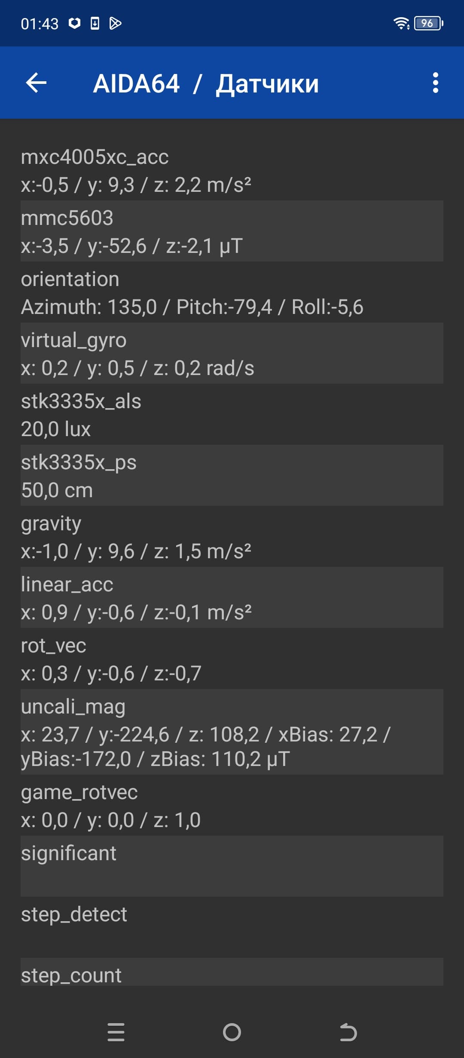This screenshot has height=1058, width=464.
Task: Select the mmc5603 magnetometer row
Action: (x=232, y=231)
